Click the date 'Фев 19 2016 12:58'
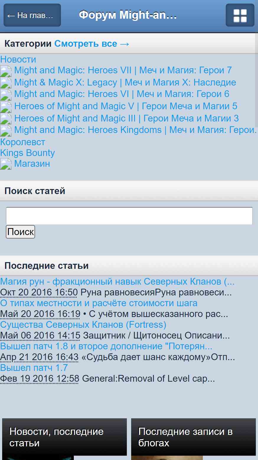 pyautogui.click(x=40, y=379)
